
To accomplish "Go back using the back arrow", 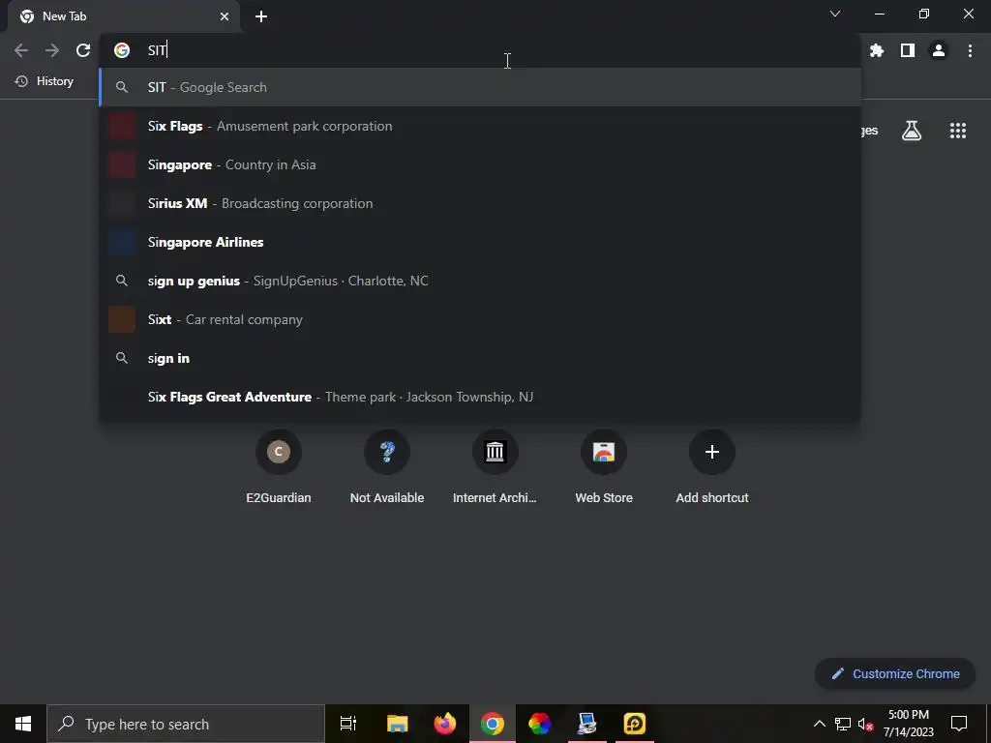I will pyautogui.click(x=21, y=50).
